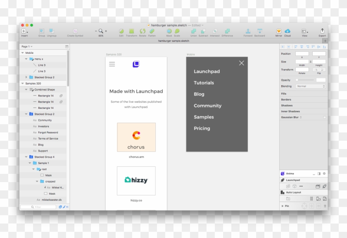Collapse the Sample 1 group

point(30,163)
